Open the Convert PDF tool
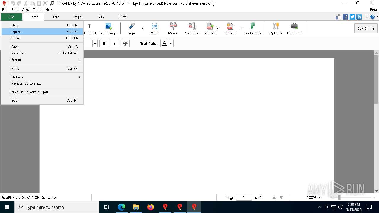Image resolution: width=379 pixels, height=213 pixels. pyautogui.click(x=211, y=29)
